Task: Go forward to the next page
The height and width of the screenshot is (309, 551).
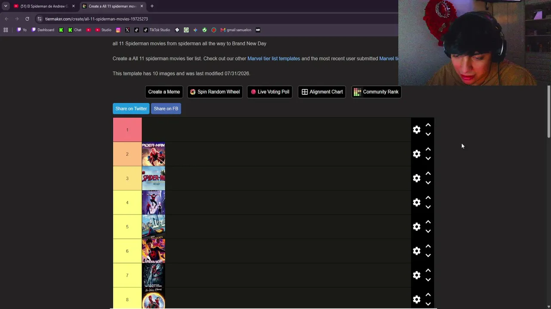Action: pos(17,19)
